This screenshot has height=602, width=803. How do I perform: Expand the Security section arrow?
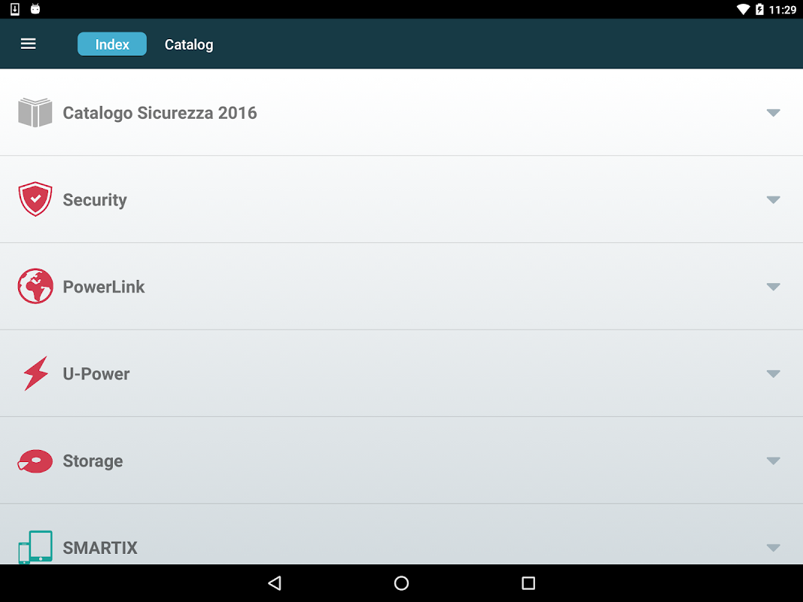774,199
